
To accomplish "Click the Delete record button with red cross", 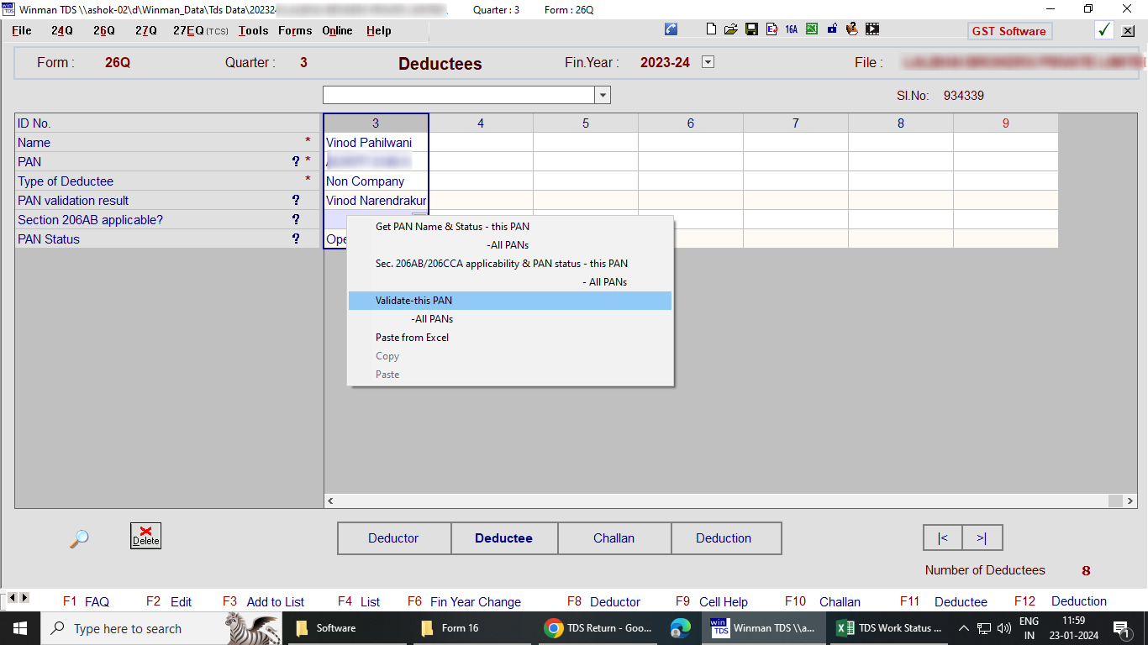I will [x=145, y=534].
